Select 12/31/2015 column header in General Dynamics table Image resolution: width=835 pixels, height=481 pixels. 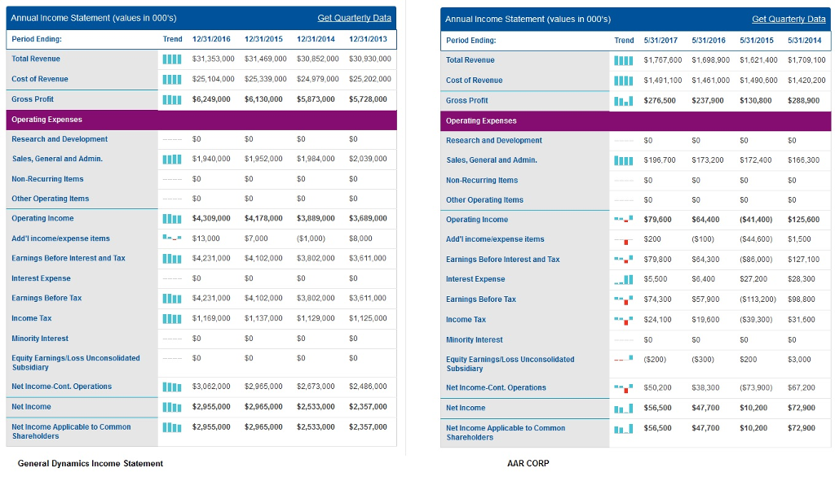[x=263, y=39]
